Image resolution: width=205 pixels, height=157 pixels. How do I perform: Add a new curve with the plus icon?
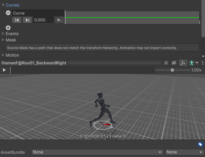click(8, 27)
